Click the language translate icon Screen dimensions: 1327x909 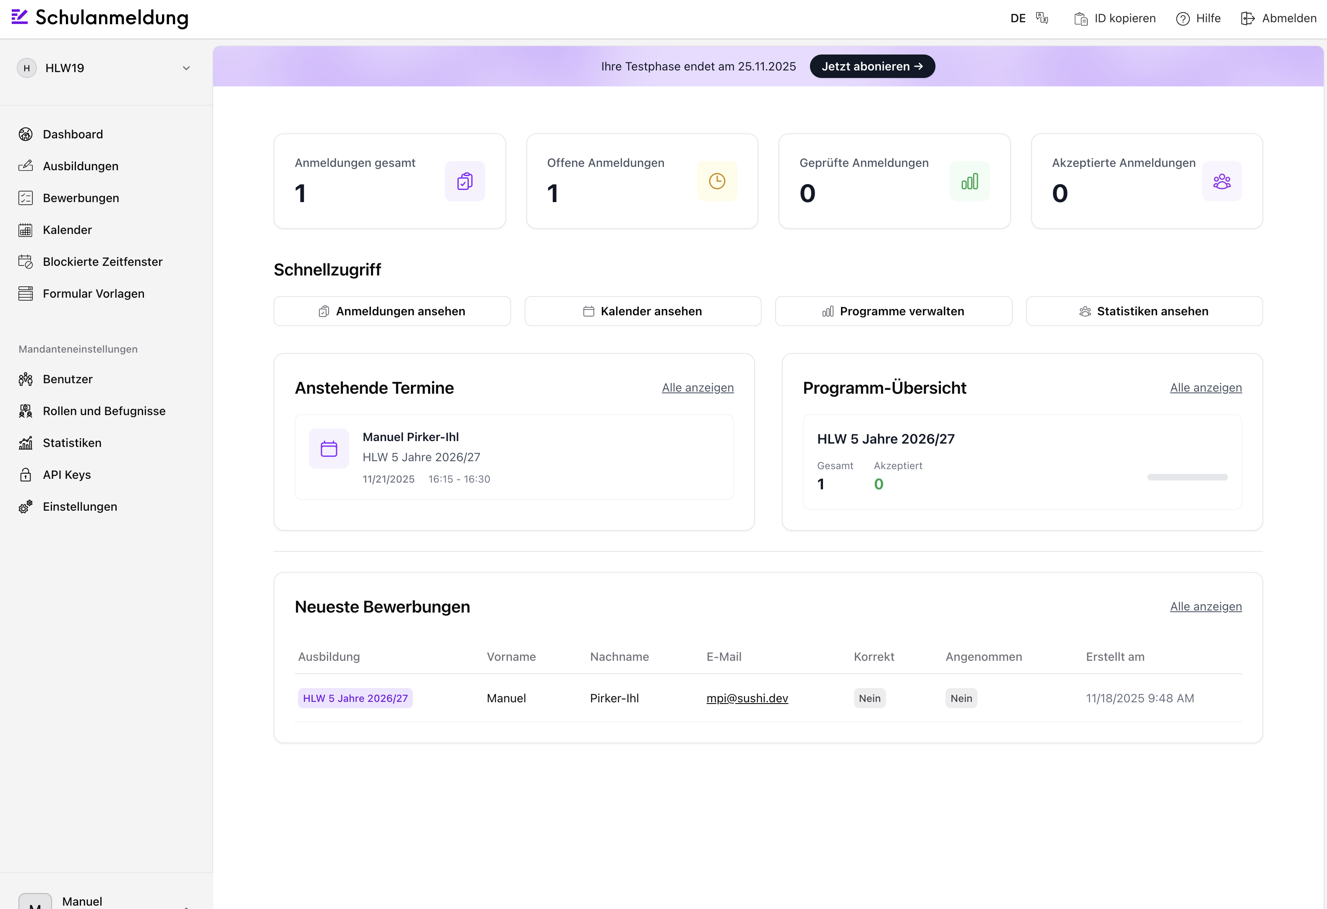pyautogui.click(x=1042, y=18)
